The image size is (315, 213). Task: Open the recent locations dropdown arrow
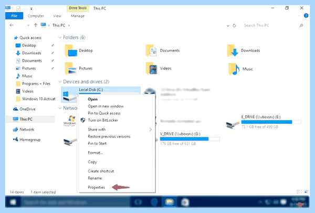28,25
